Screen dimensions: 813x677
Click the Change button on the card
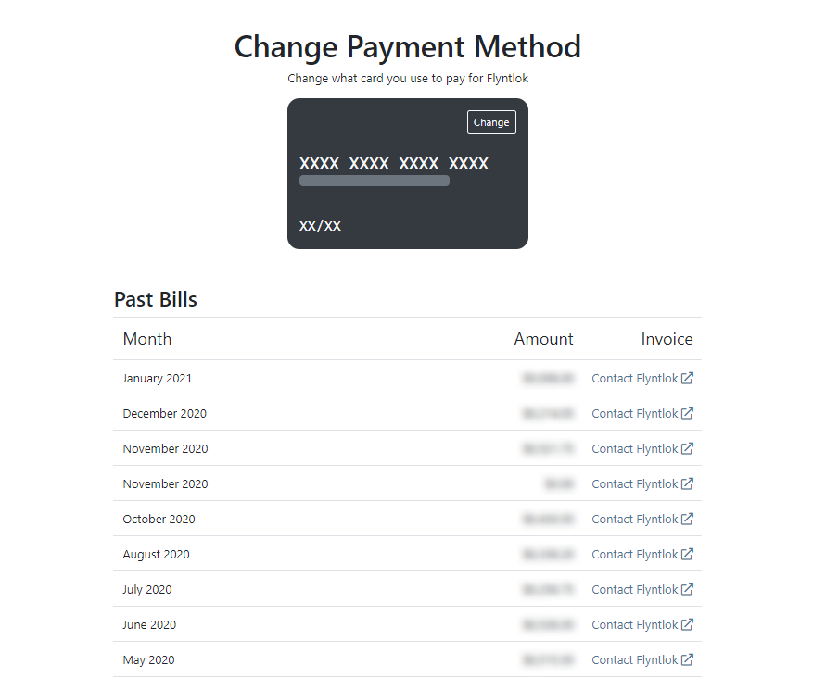coord(491,122)
